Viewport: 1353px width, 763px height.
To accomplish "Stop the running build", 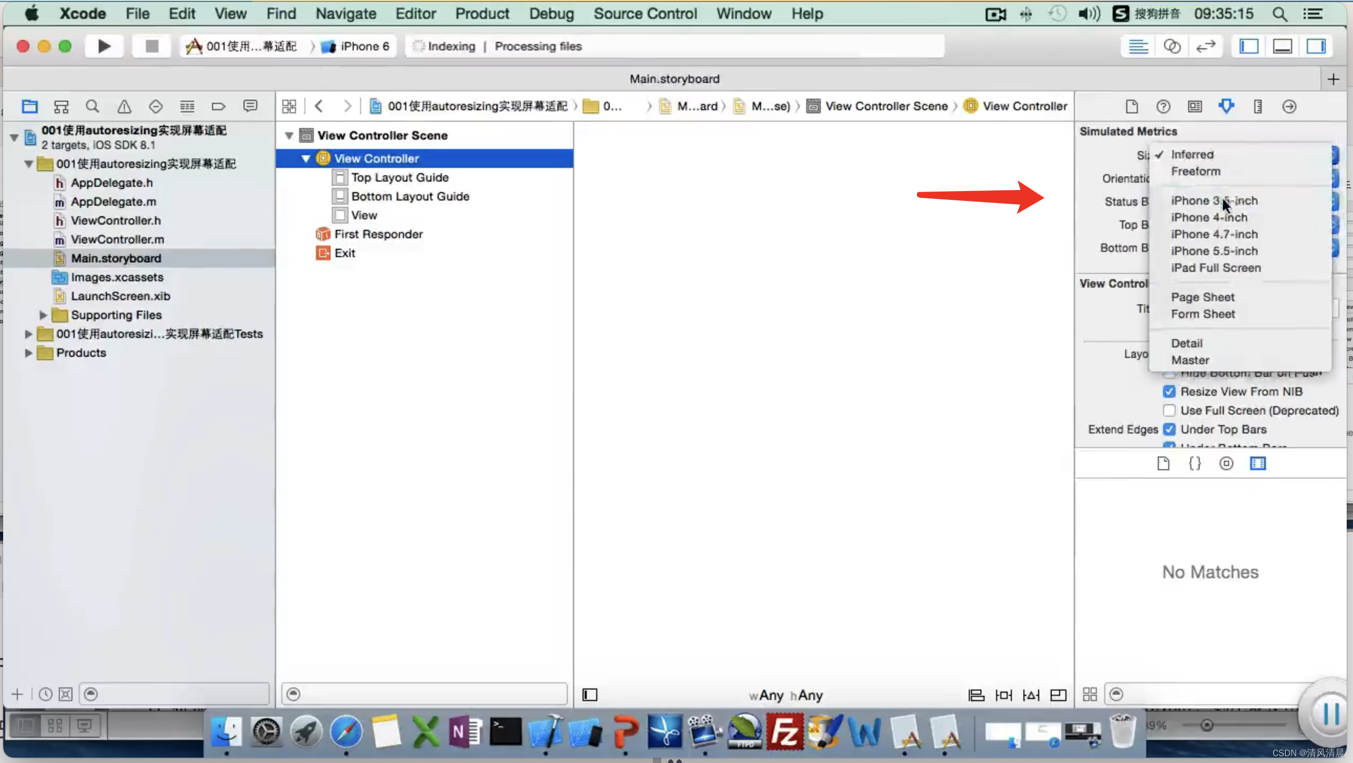I will [152, 46].
